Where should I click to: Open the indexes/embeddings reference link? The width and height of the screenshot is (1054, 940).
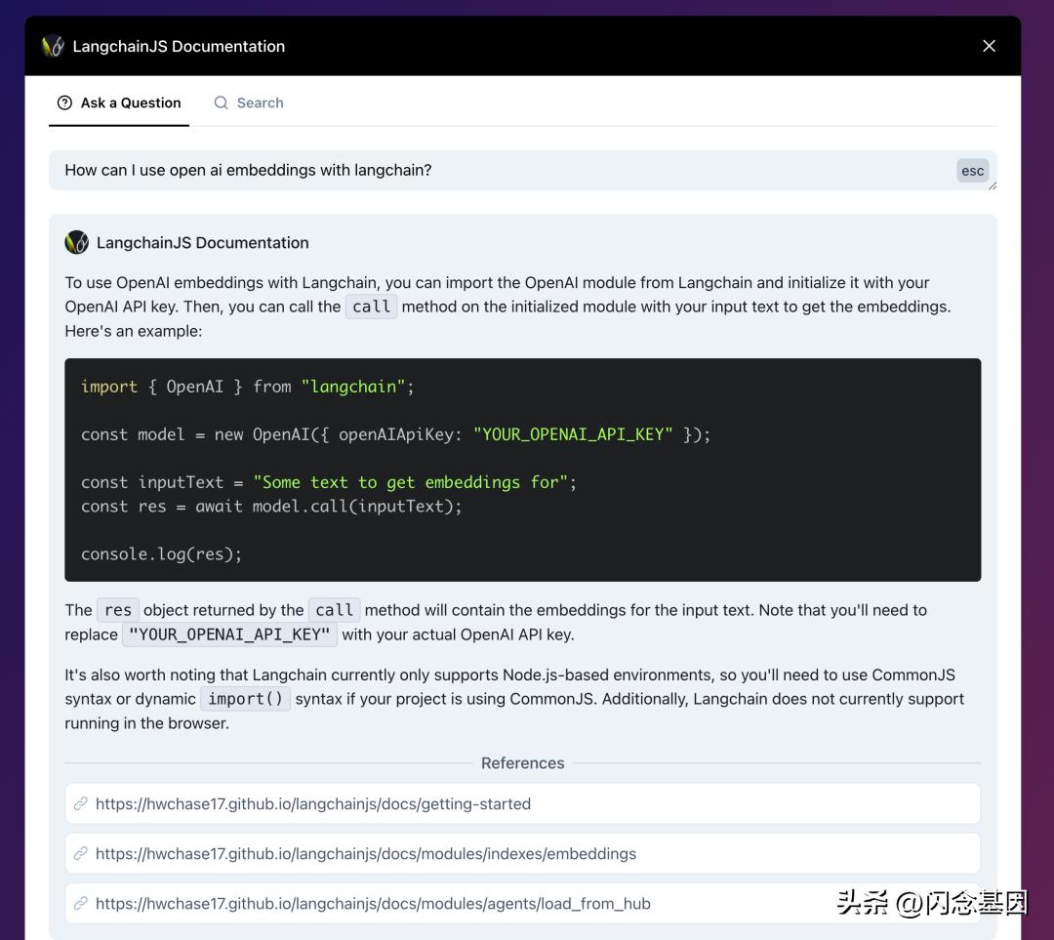point(366,854)
